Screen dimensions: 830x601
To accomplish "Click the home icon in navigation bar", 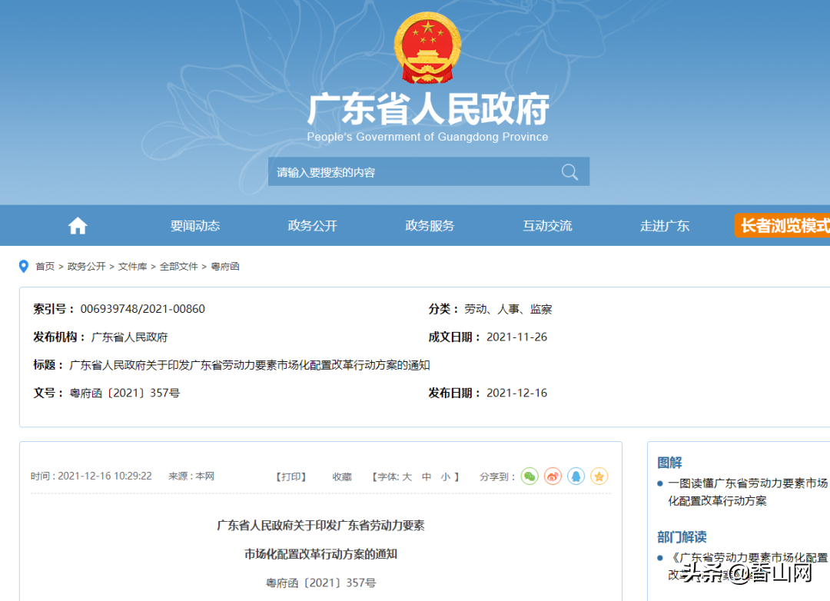I will (x=78, y=226).
